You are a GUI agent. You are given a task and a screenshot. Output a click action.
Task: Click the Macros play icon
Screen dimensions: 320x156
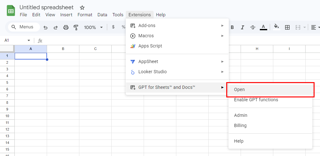tap(133, 36)
